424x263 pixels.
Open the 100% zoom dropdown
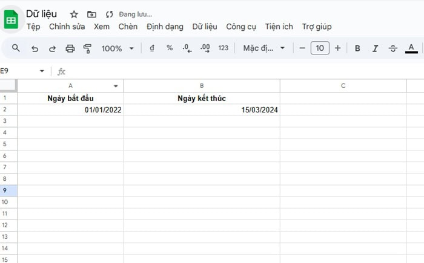click(118, 48)
